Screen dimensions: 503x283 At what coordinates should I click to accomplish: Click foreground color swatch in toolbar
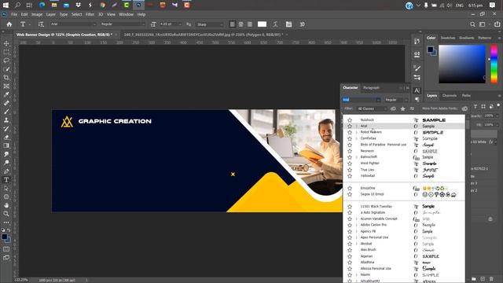pos(4,237)
